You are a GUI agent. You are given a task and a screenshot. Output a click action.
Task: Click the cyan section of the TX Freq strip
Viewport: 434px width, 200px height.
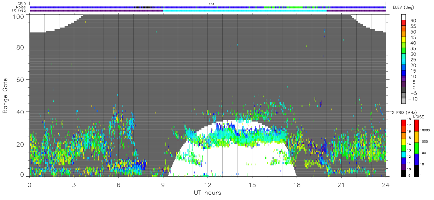click(245, 10)
